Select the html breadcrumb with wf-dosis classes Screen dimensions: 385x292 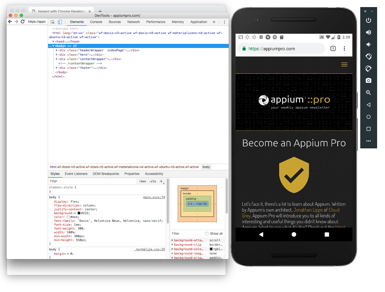tap(124, 167)
